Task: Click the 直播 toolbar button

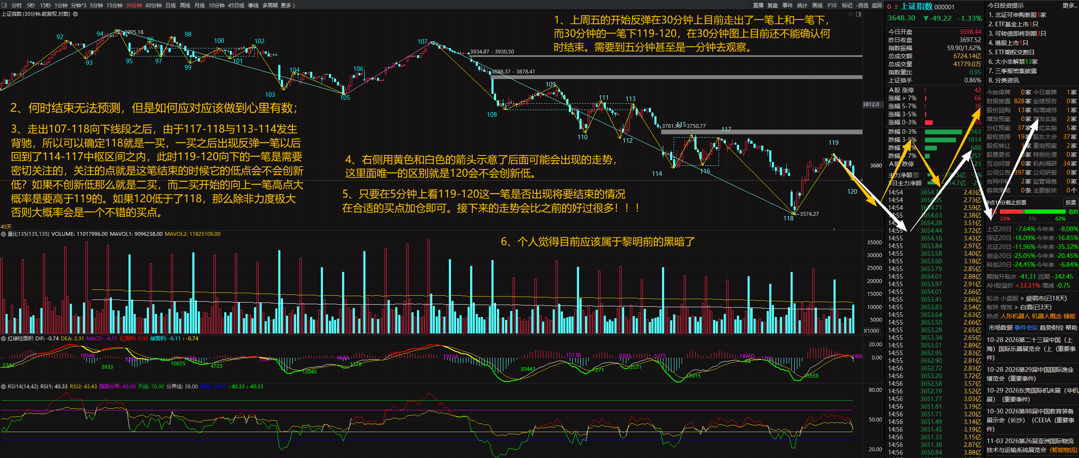Action: coord(758,5)
